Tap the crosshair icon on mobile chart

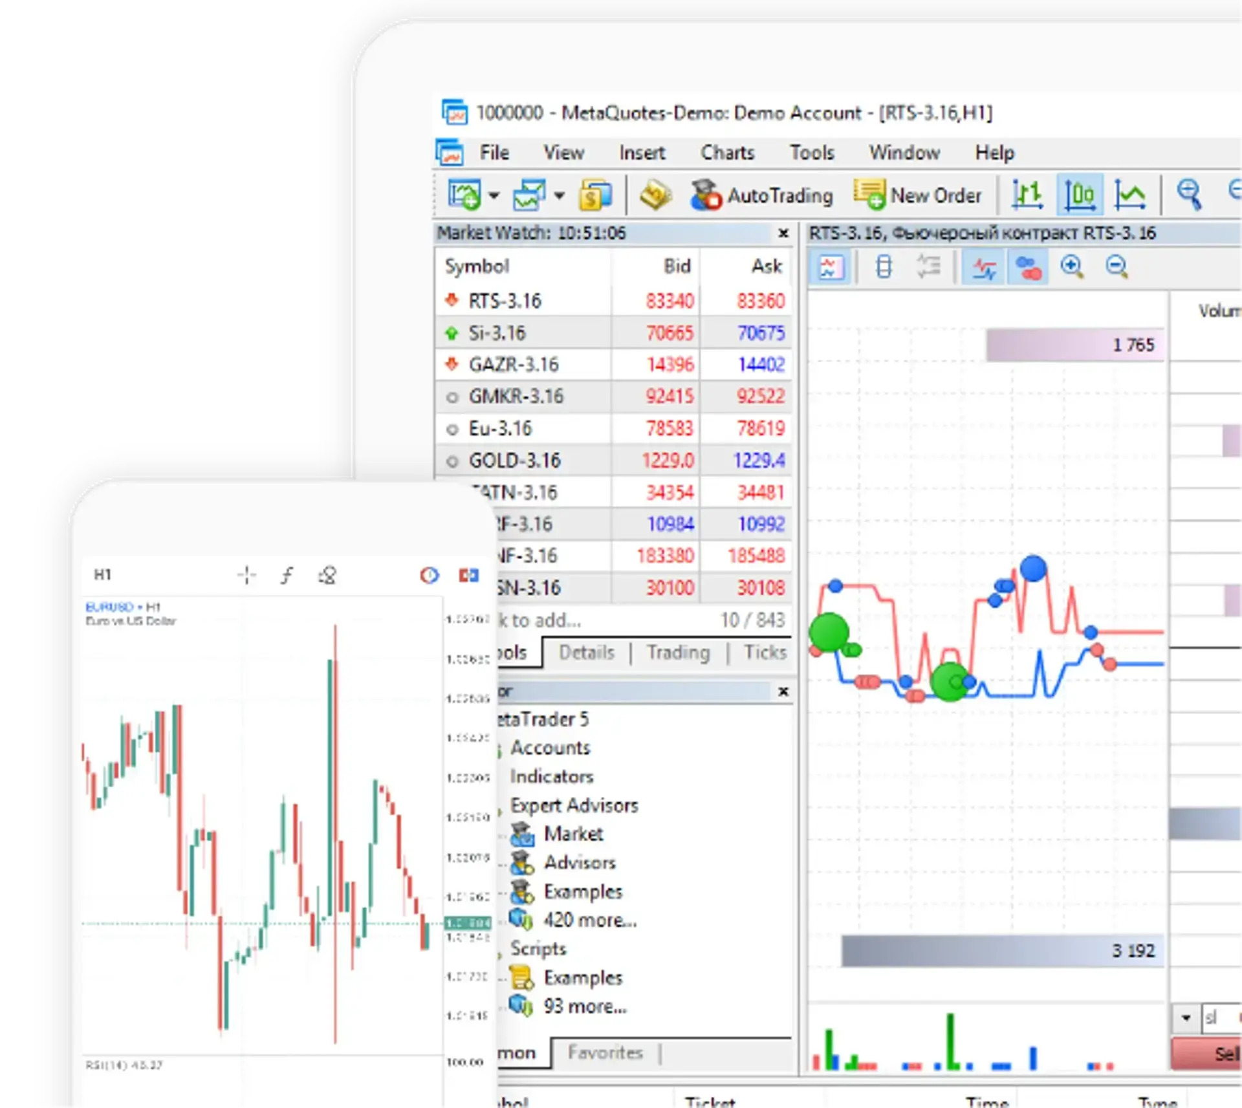246,575
